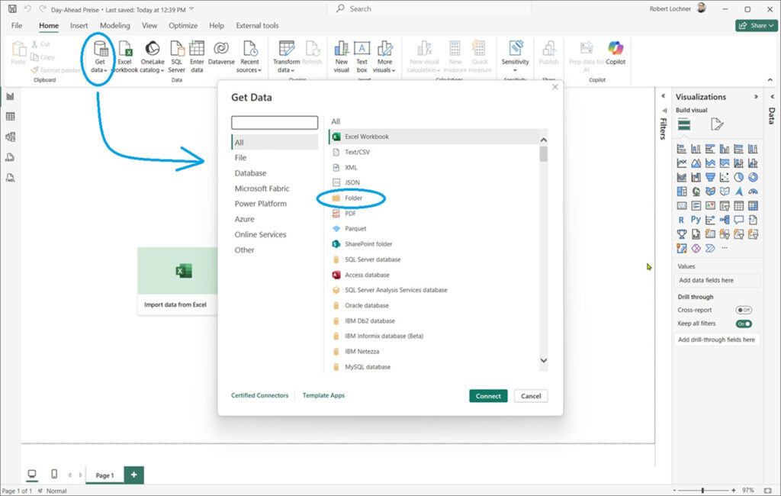Viewport: 781px width, 496px height.
Task: Toggle the Keep all filters switch
Action: pyautogui.click(x=744, y=324)
